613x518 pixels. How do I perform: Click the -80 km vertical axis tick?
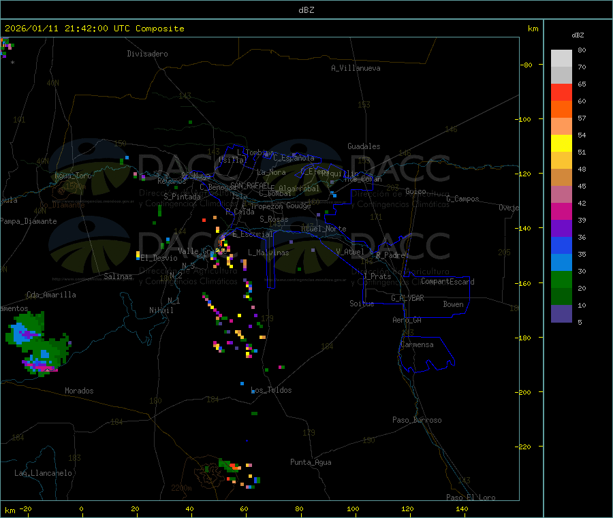(x=526, y=65)
